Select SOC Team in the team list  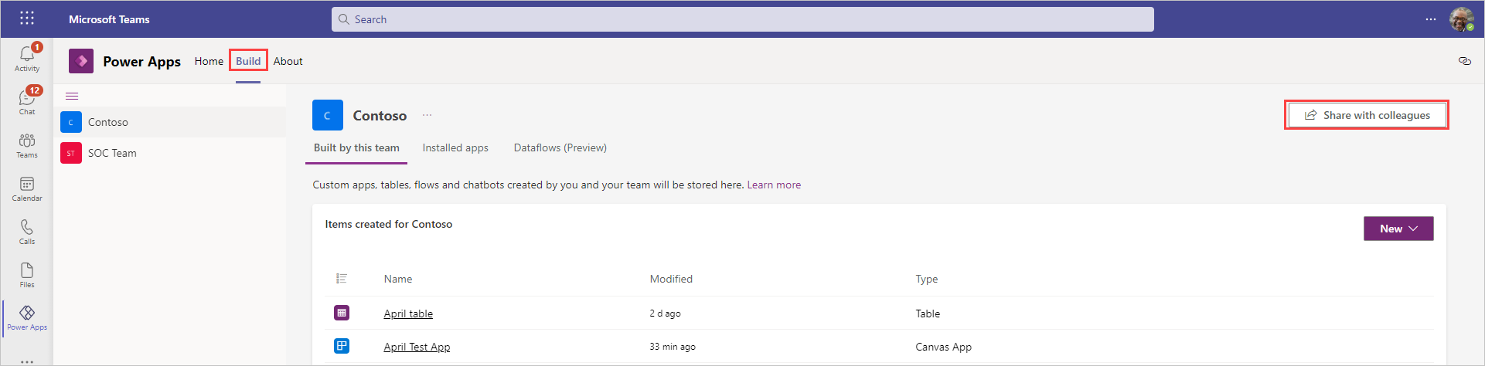170,153
